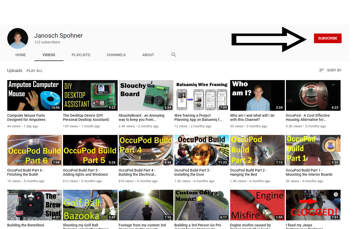Play the Building the BrewStool video thumbnail
364x229 pixels.
pyautogui.click(x=34, y=205)
